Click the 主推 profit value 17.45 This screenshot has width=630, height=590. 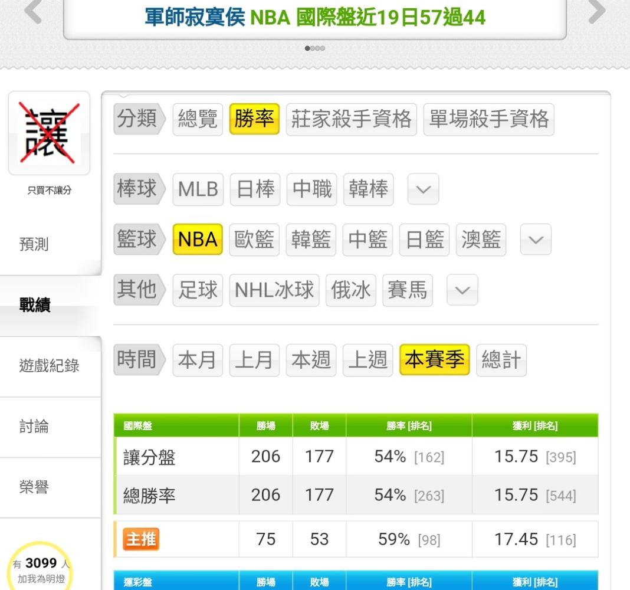pos(516,539)
